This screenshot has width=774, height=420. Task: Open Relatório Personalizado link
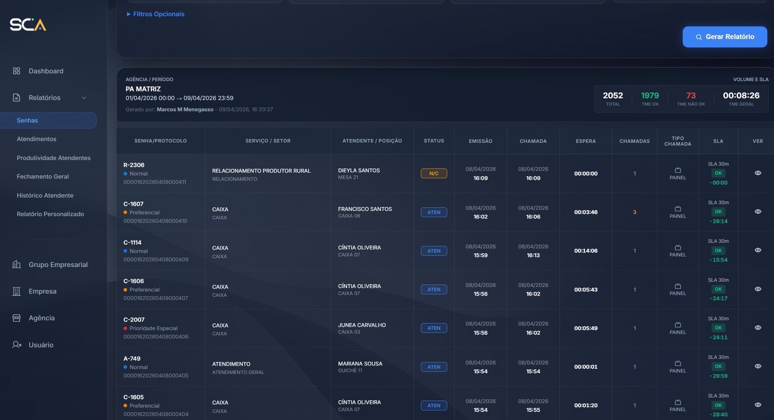[x=50, y=214]
